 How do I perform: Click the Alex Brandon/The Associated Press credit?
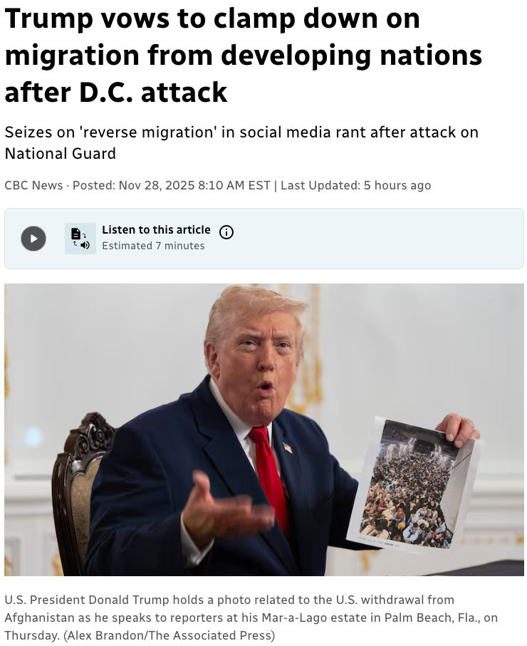(x=169, y=635)
